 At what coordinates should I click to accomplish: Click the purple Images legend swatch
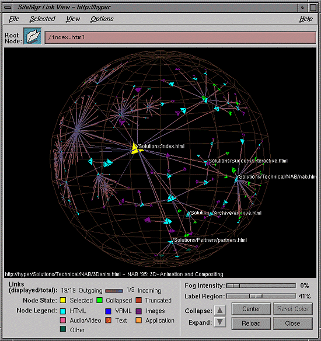point(138,311)
